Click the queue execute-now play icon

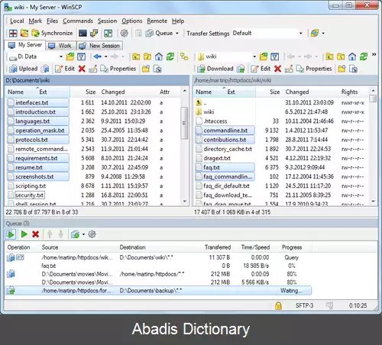[x=24, y=234]
